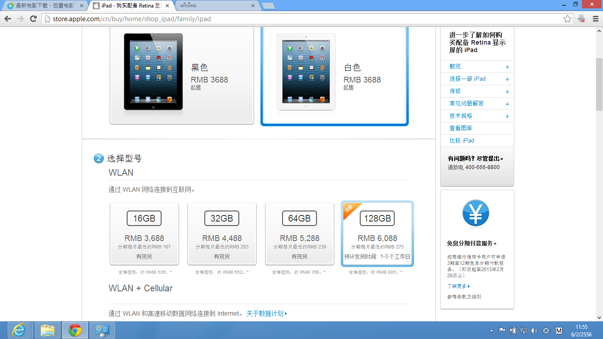This screenshot has height=339, width=603.
Task: Click the 有问题吗？尽管提出 heading
Action: tap(475, 158)
